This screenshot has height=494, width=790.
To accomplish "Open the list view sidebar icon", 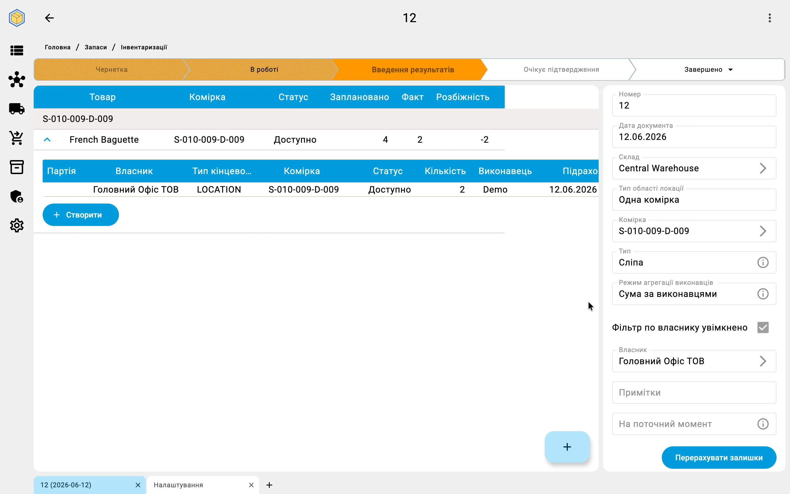I will [x=17, y=50].
